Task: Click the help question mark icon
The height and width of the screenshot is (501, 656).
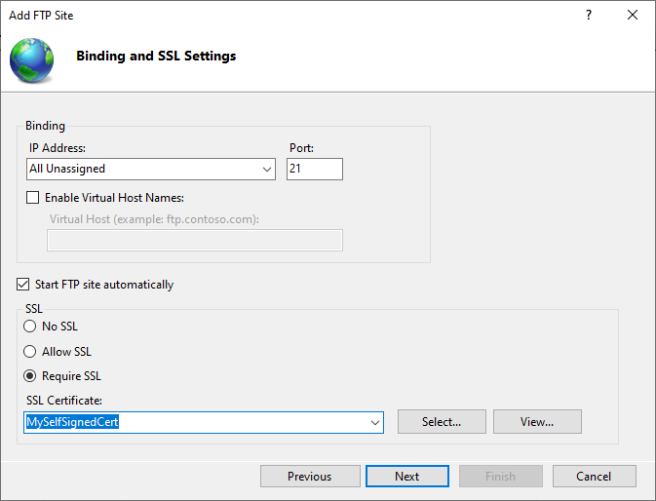Action: point(589,16)
